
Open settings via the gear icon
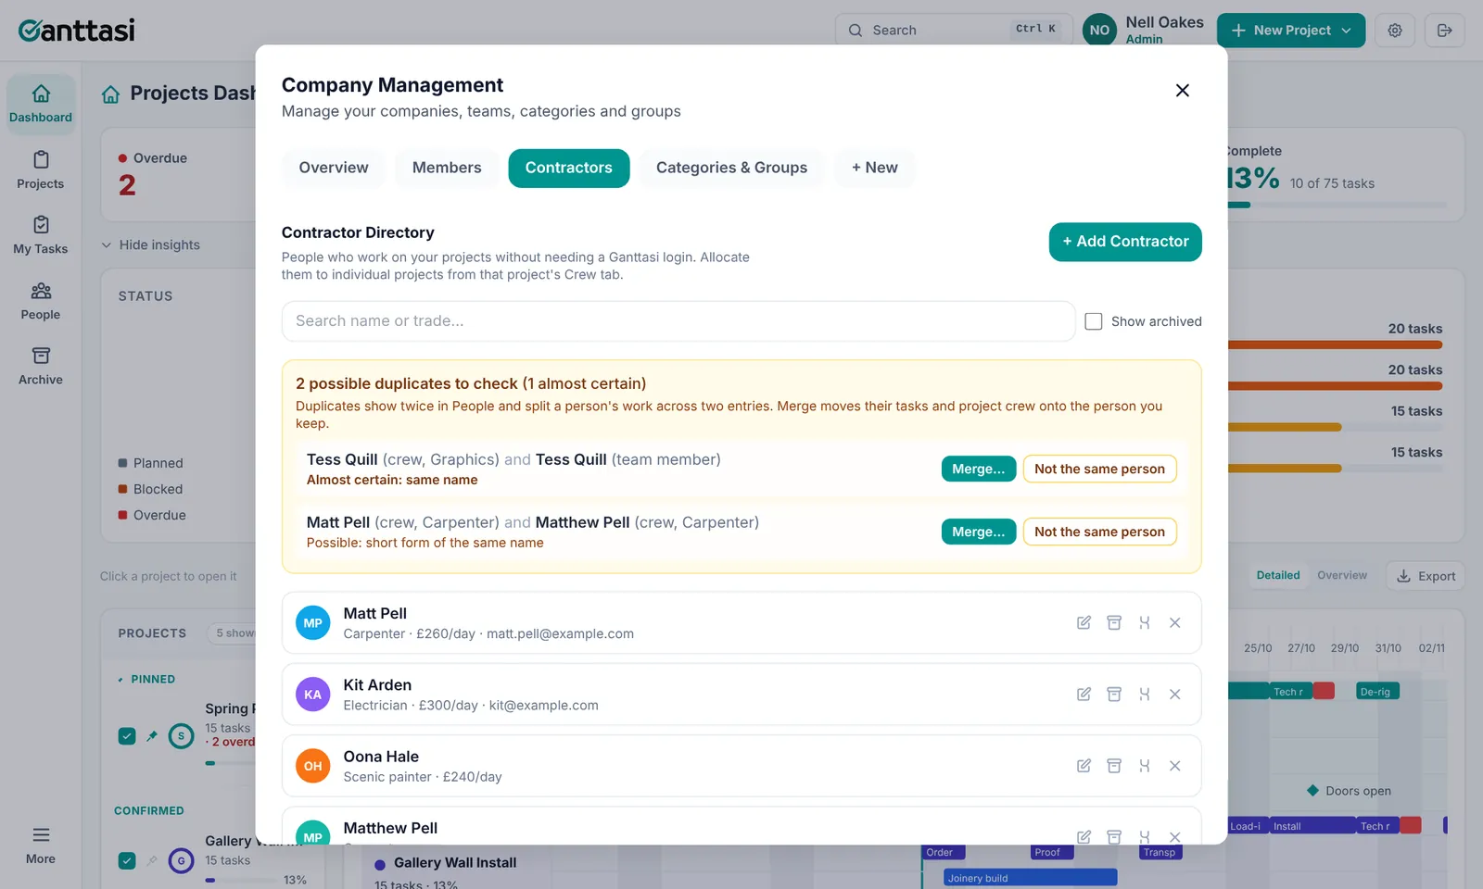pyautogui.click(x=1395, y=31)
